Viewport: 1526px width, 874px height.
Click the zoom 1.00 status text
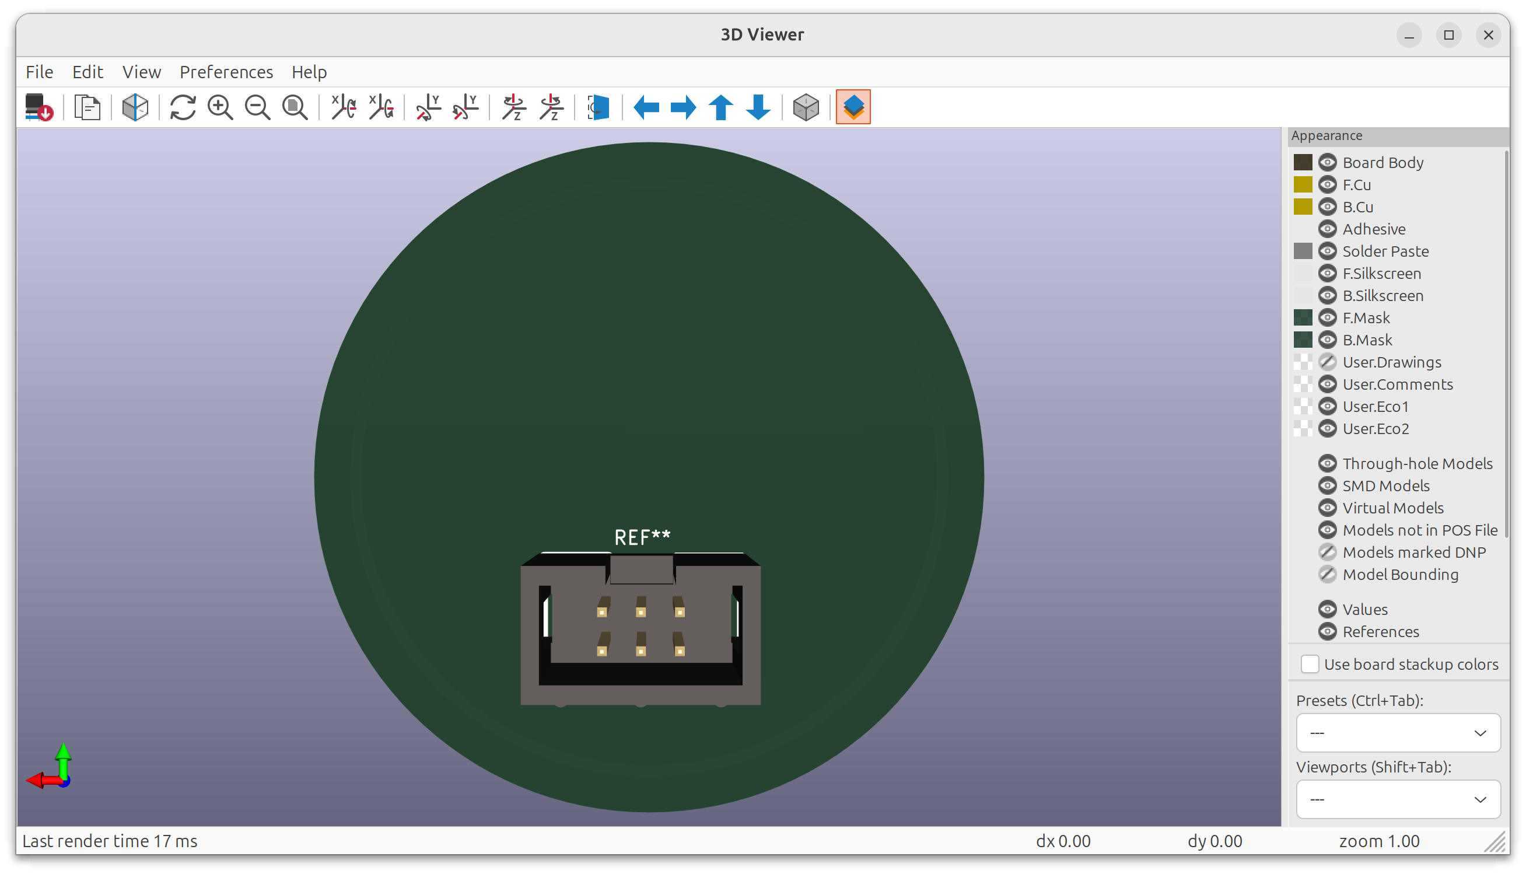[x=1379, y=841]
